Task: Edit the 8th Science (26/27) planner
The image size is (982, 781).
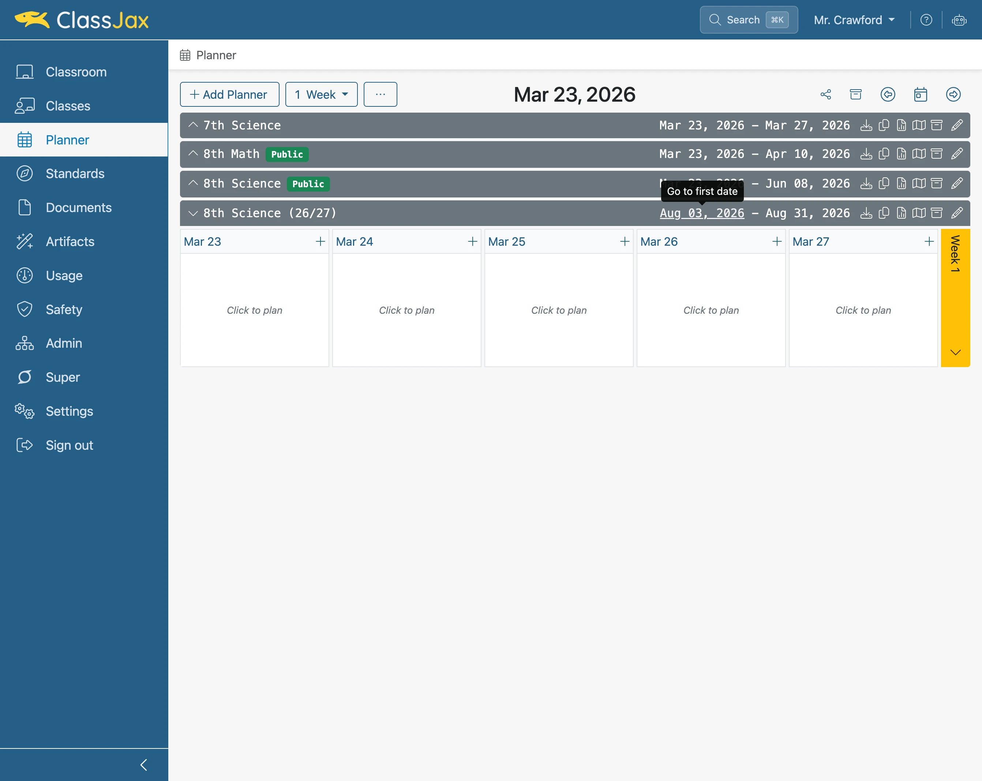Action: pyautogui.click(x=957, y=213)
